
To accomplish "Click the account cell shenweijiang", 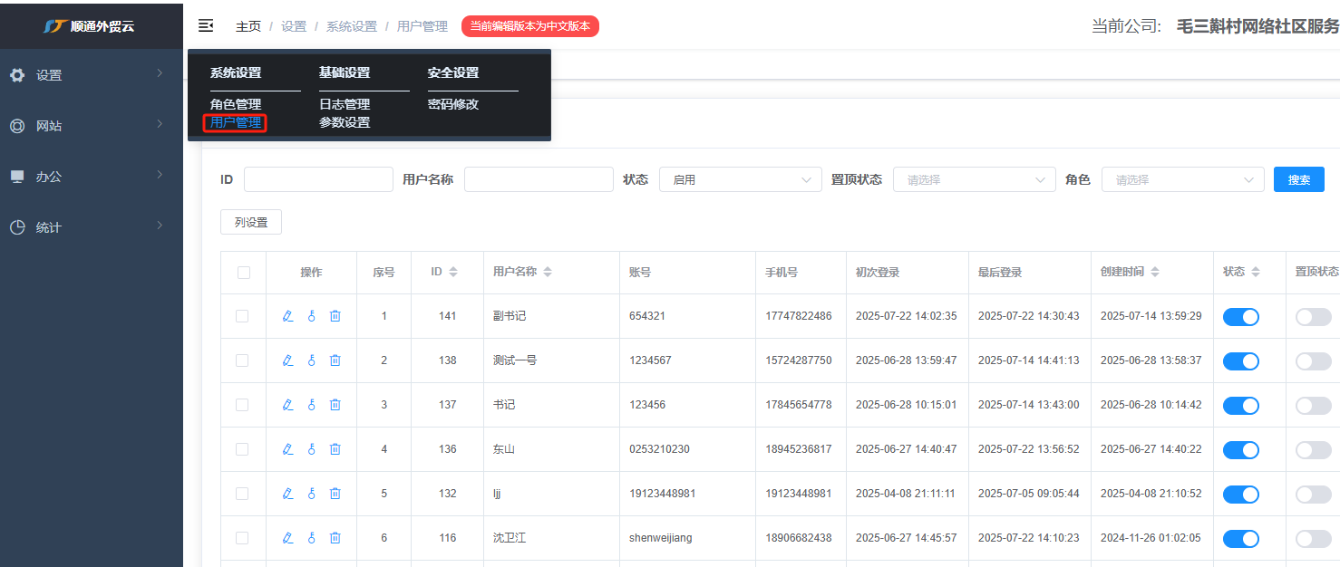I will 660,538.
